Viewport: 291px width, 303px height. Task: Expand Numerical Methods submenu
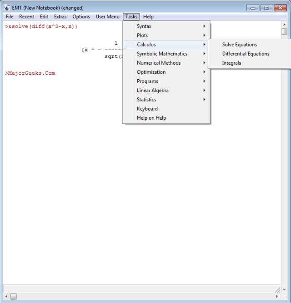[166, 63]
